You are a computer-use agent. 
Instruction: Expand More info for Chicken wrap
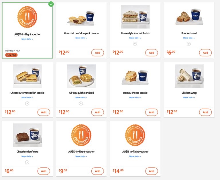(189, 97)
